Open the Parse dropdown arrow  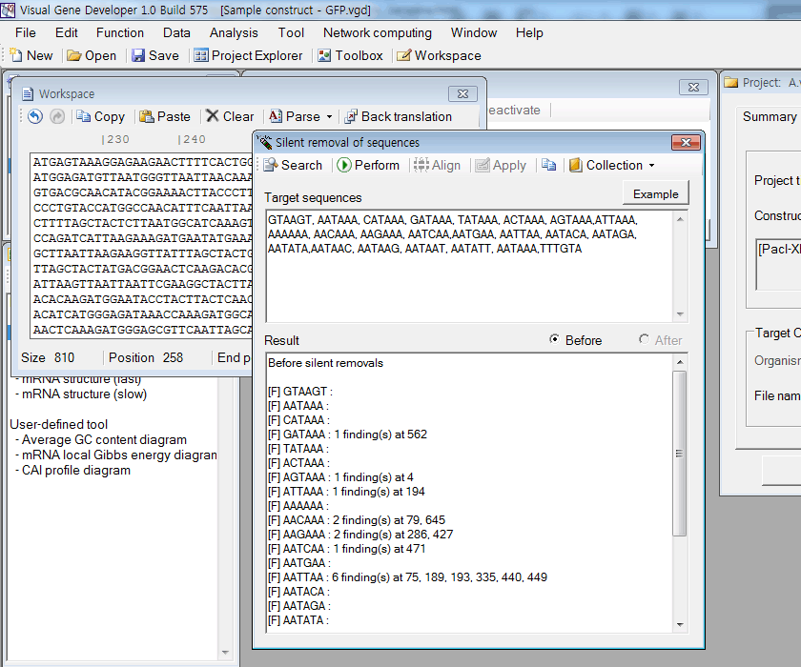[329, 116]
